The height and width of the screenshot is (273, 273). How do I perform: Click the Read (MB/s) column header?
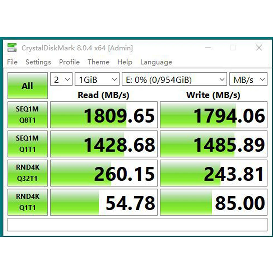[x=103, y=95]
